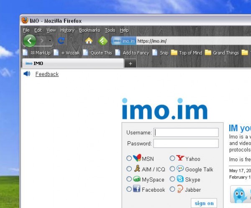Select the Skype radio button
This screenshot has width=251, height=208.
[172, 179]
